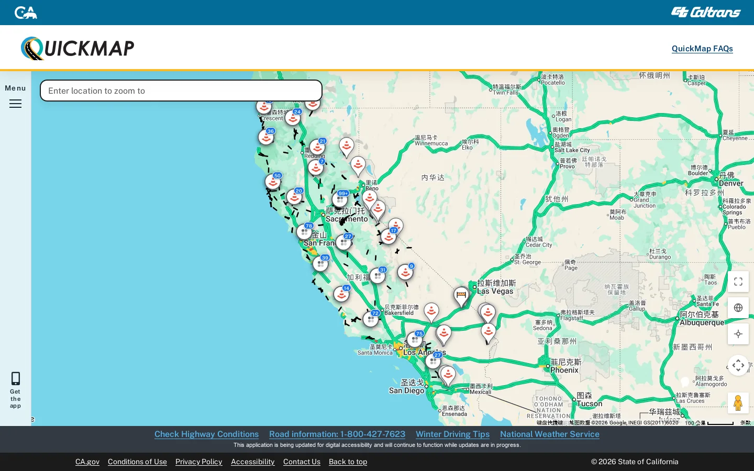Click the Road information phone number link
The height and width of the screenshot is (471, 754).
pyautogui.click(x=337, y=434)
